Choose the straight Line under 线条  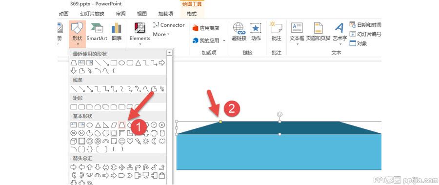point(74,89)
